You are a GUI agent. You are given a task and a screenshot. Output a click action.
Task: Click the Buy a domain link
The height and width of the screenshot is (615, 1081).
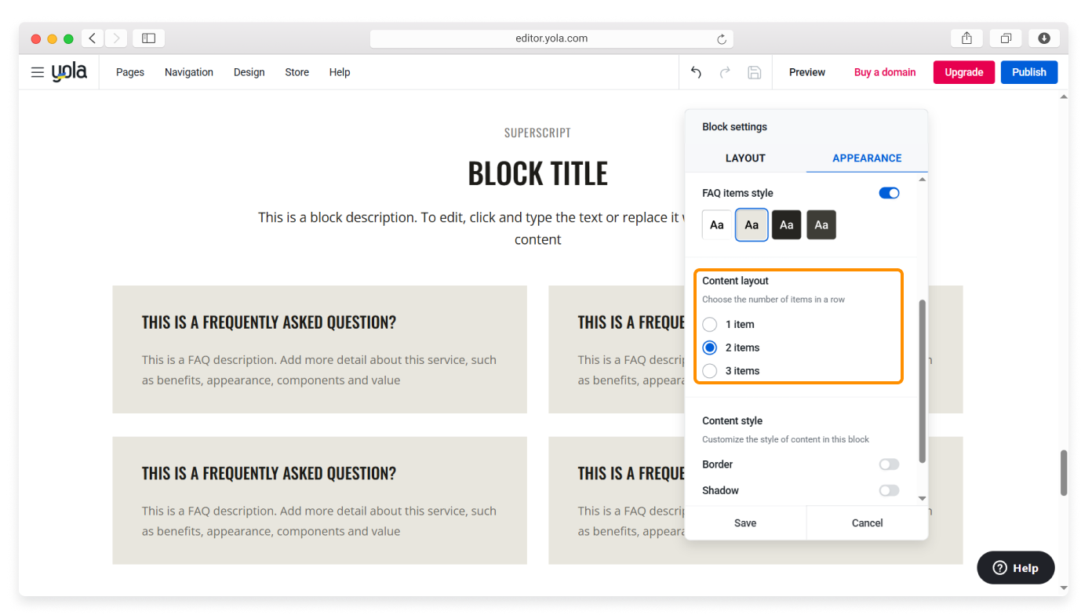885,72
